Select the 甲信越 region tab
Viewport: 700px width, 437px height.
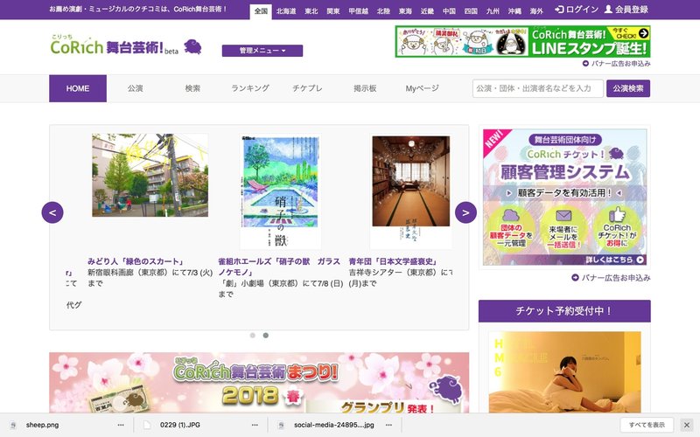click(x=358, y=11)
